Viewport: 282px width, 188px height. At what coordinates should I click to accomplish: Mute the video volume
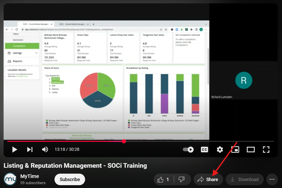[45, 150]
